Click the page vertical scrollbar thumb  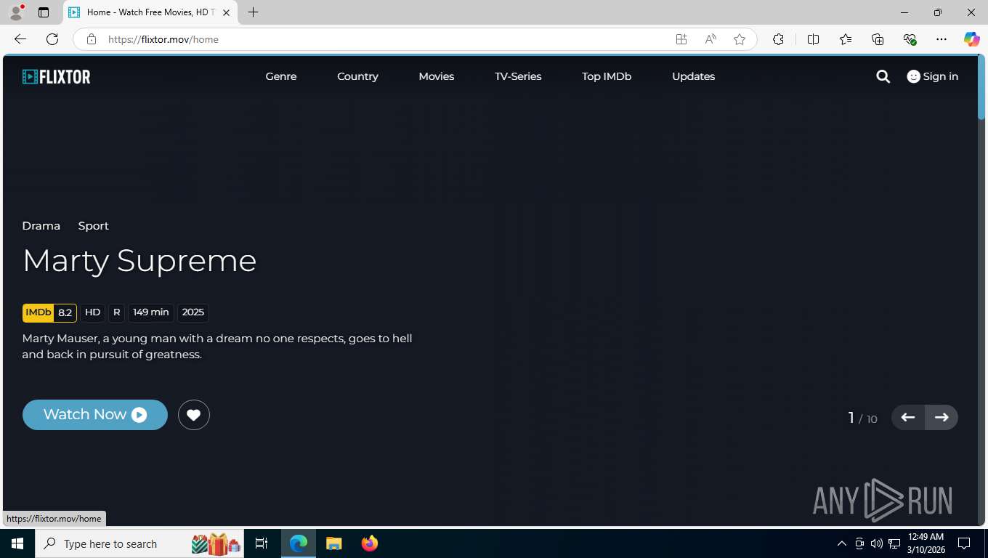(x=981, y=87)
